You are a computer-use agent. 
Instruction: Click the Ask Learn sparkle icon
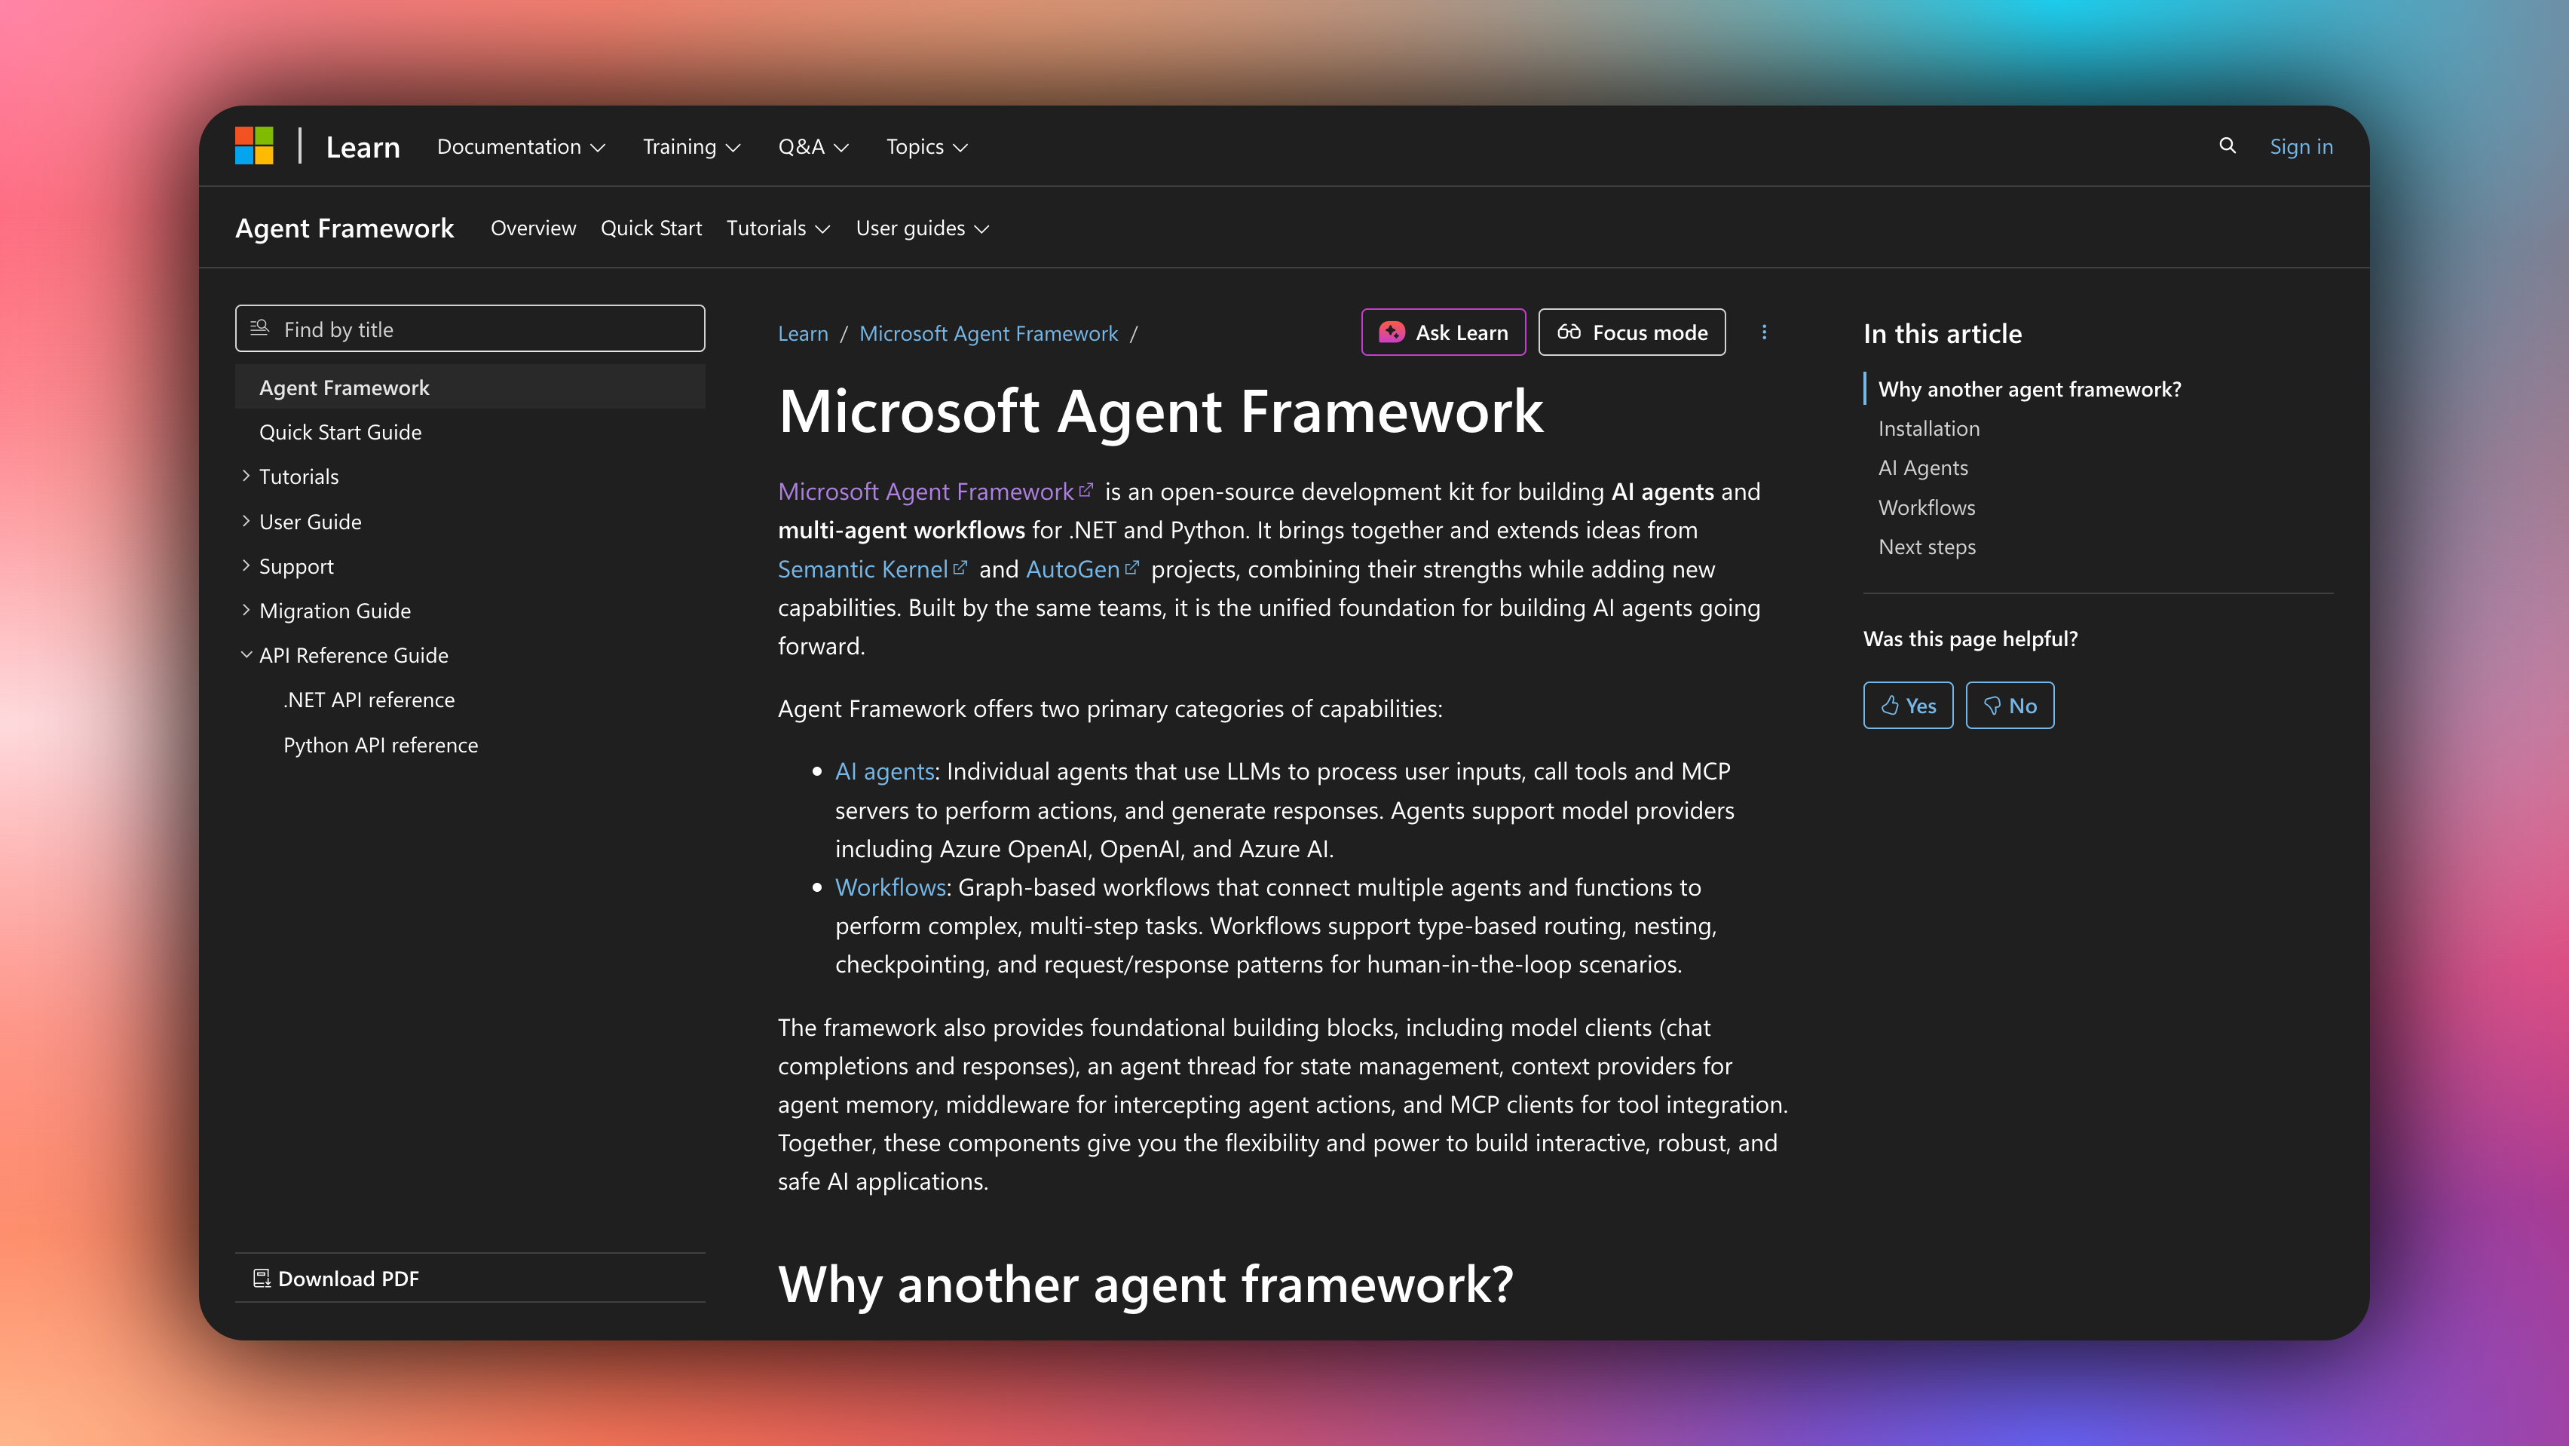coord(1392,332)
